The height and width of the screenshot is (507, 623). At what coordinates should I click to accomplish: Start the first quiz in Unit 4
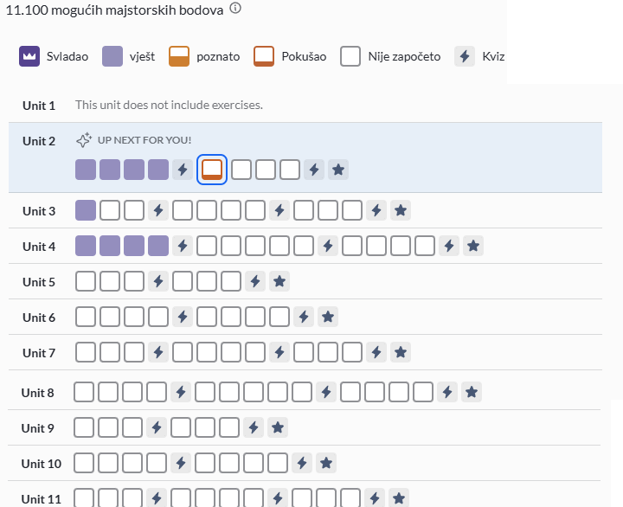coord(183,247)
